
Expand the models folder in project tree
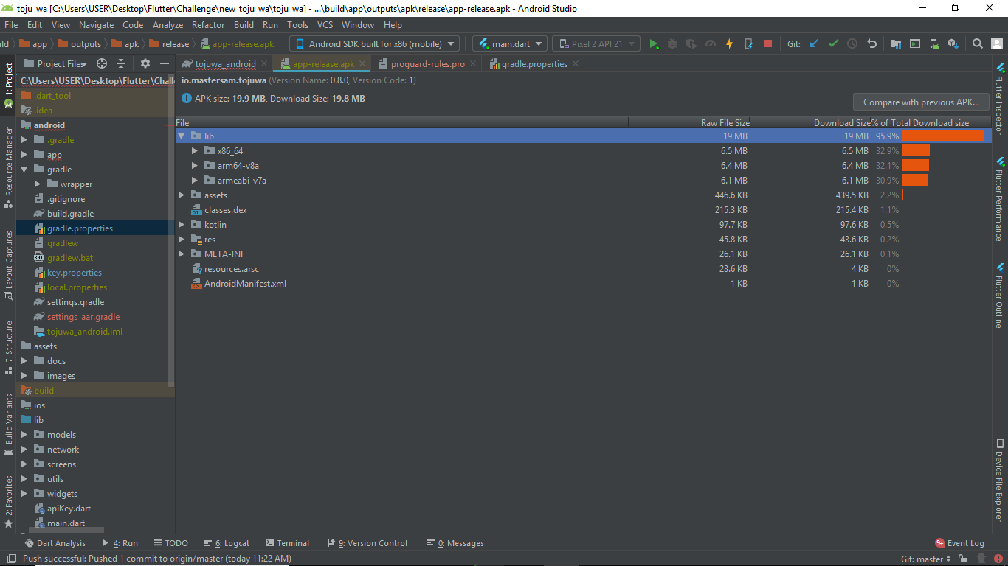pos(24,435)
